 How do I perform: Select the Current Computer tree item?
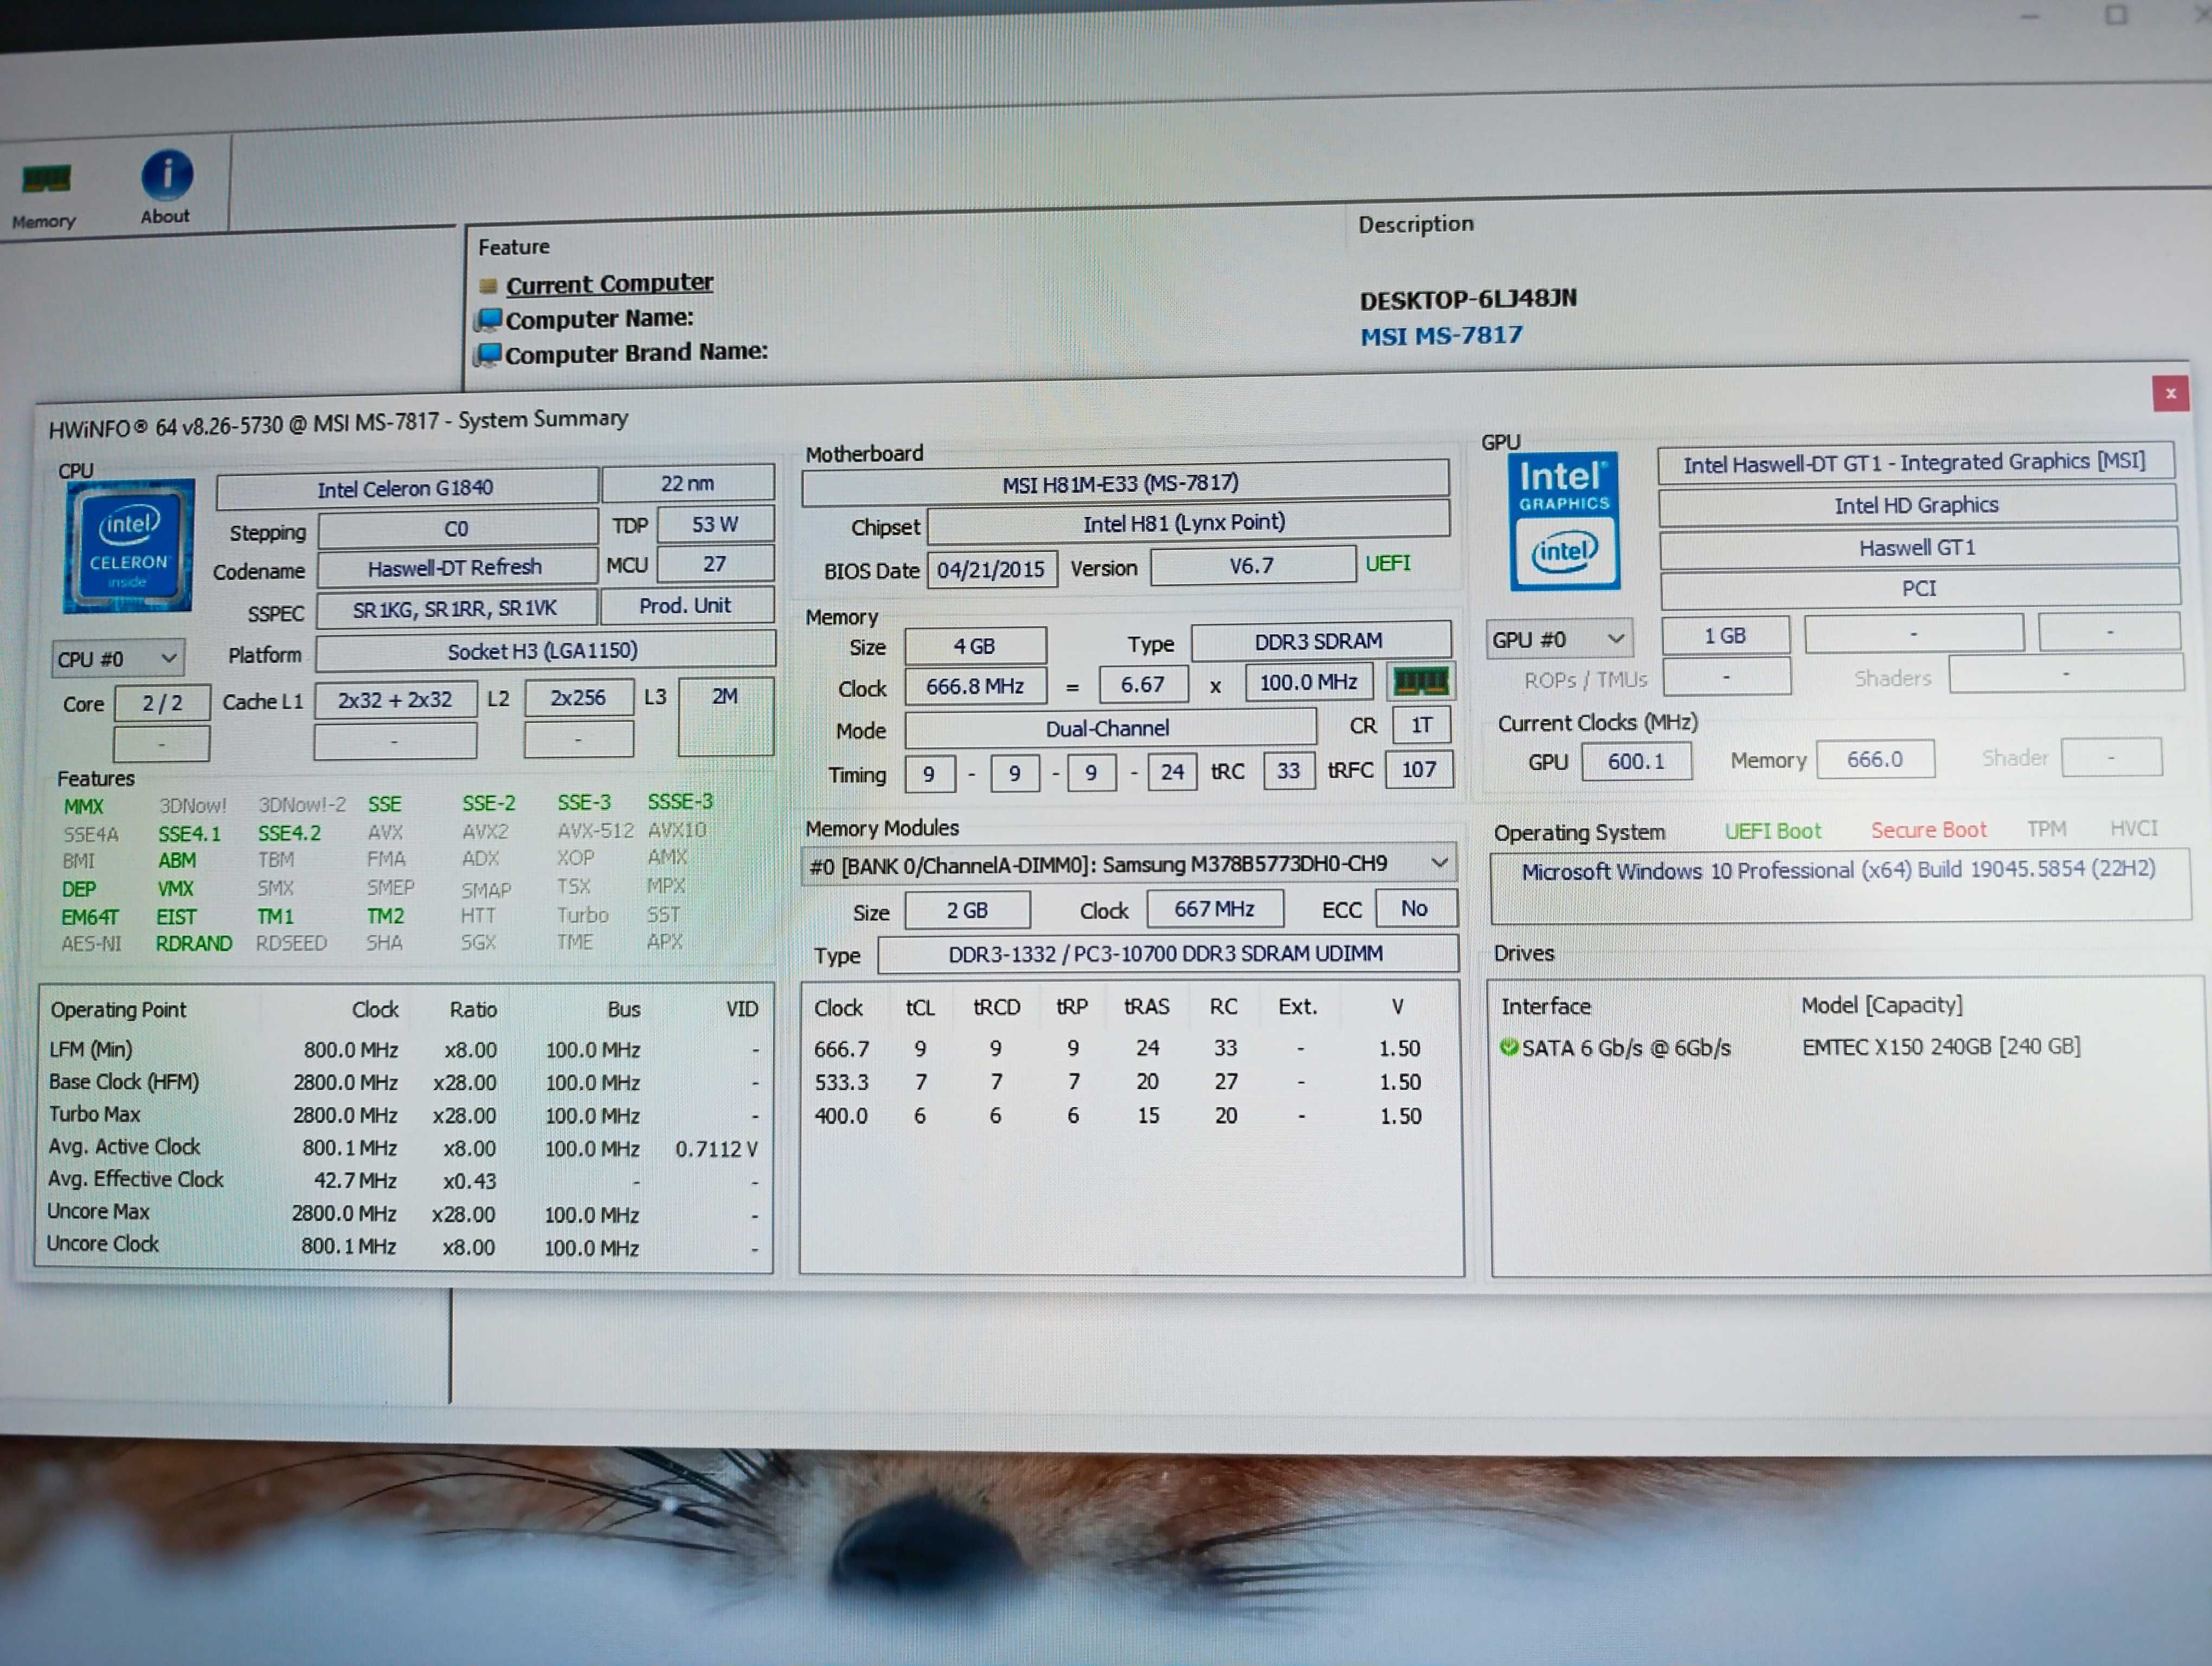(609, 284)
